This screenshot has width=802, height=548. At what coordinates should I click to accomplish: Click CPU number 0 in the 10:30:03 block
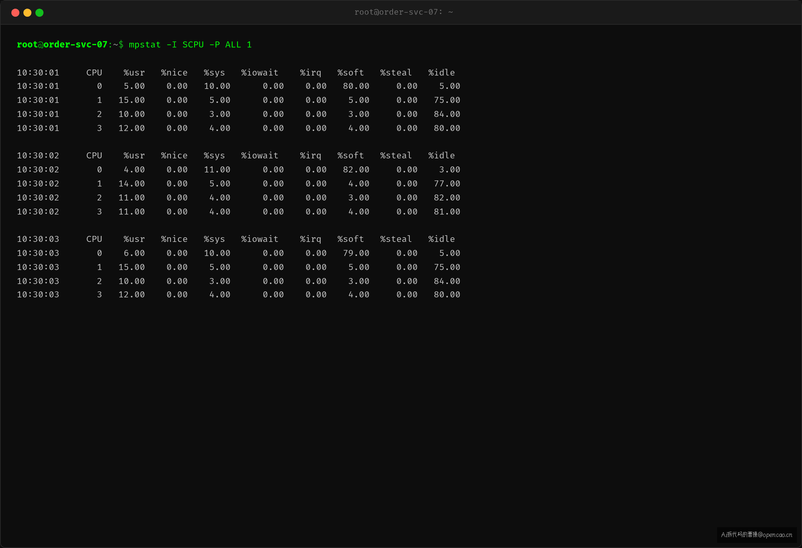99,253
